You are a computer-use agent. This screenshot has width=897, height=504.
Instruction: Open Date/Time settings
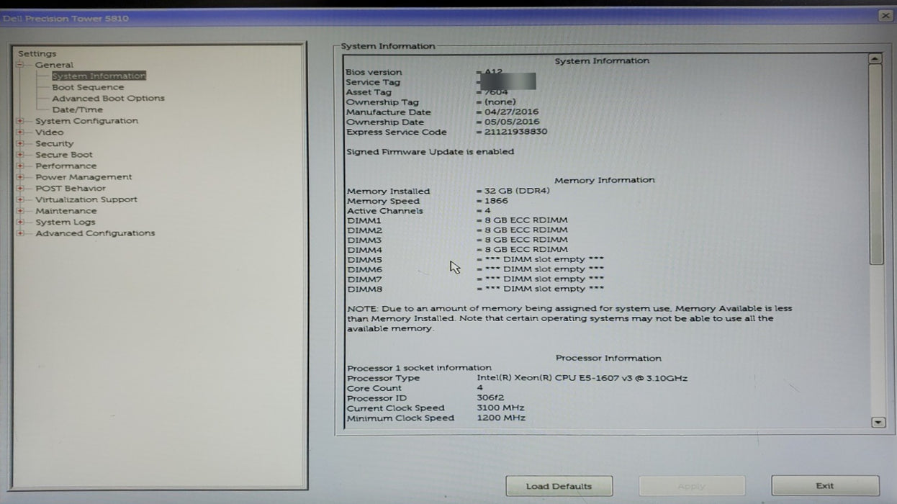[77, 109]
